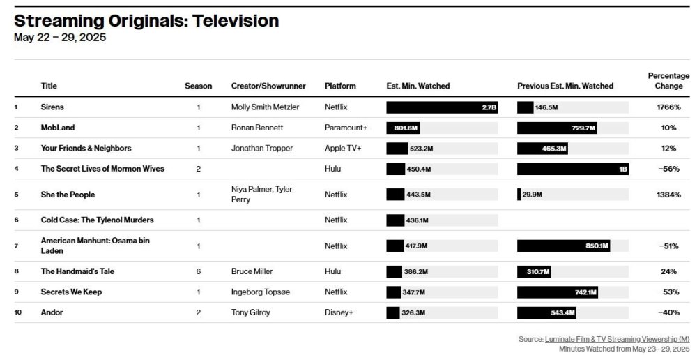Screen dimensions: 697x355
Task: Click the Previous Est. Min. Watched header
Action: point(565,86)
